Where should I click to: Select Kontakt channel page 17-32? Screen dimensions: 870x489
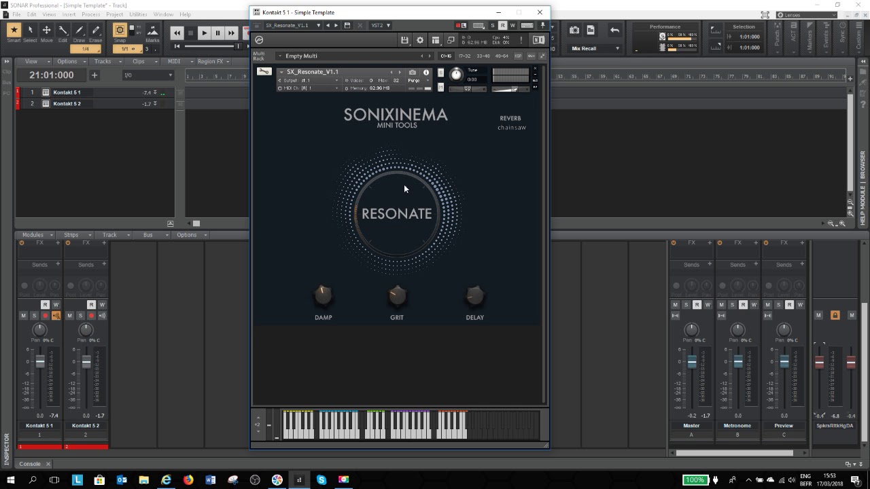point(464,56)
